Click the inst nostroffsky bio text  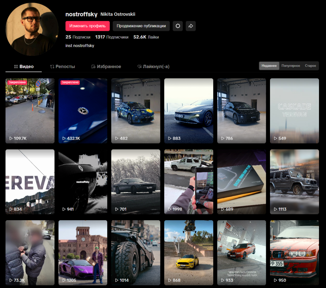[x=80, y=46]
